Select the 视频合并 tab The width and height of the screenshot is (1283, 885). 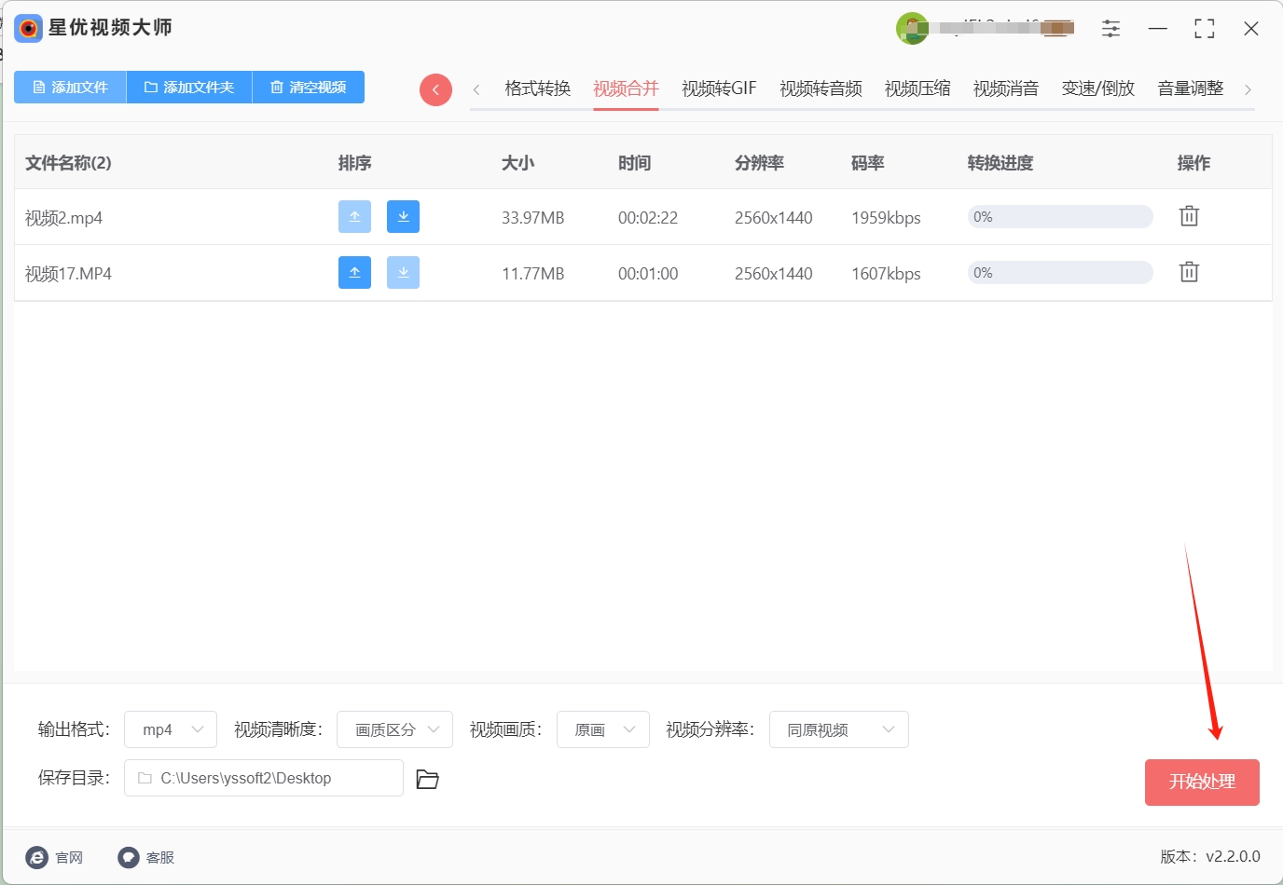point(626,88)
